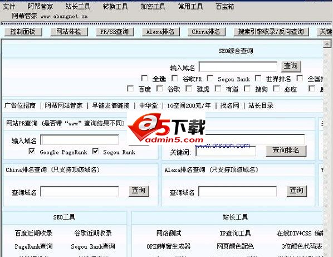Click 查询 button next to SEO domain field
The width and height of the screenshot is (333, 257).
click(x=291, y=66)
